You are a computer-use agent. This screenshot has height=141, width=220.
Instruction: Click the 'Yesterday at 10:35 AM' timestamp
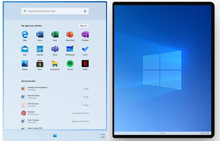tap(80, 121)
